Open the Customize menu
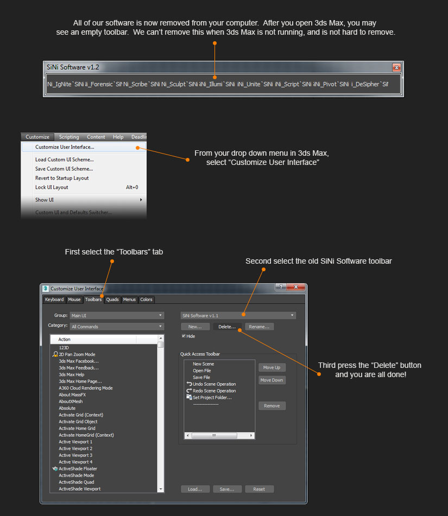The height and width of the screenshot is (516, 448). click(37, 137)
